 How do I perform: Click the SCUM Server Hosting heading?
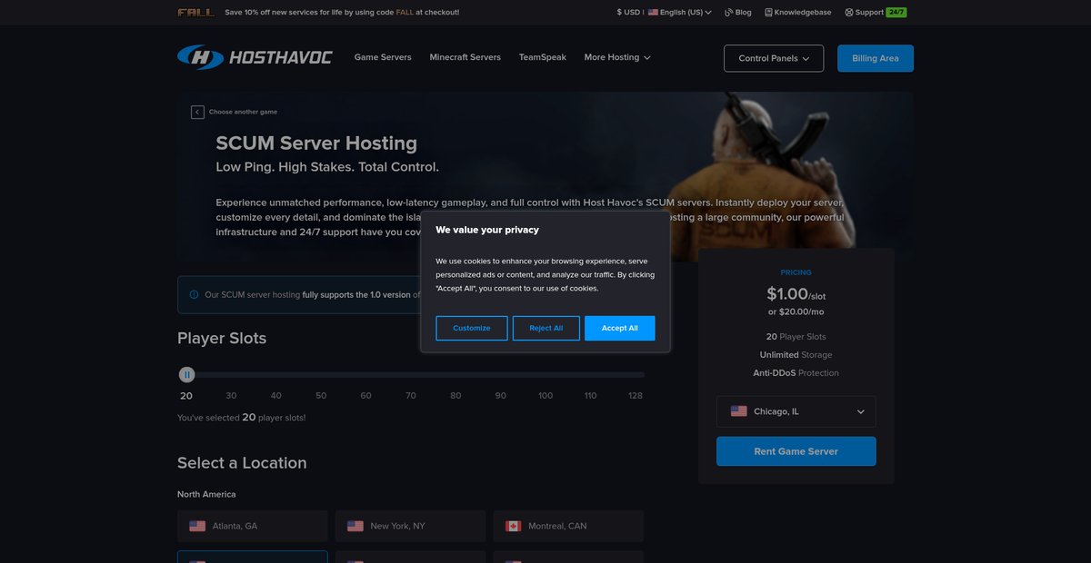point(316,143)
